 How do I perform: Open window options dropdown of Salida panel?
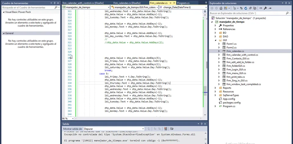tap(198, 124)
